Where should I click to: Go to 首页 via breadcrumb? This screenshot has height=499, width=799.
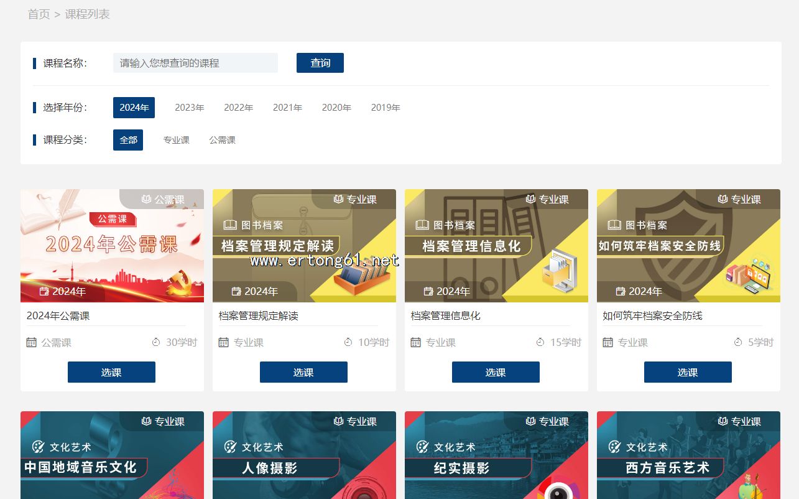click(x=39, y=14)
